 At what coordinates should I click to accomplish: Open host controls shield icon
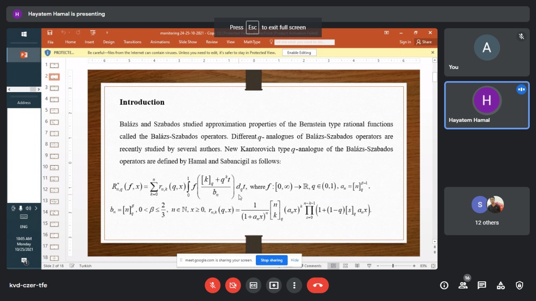[520, 285]
